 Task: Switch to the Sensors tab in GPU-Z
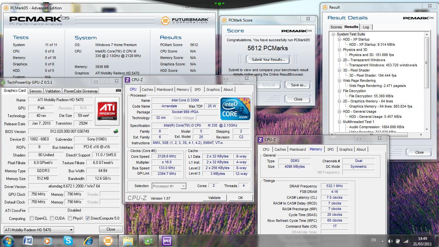point(35,91)
